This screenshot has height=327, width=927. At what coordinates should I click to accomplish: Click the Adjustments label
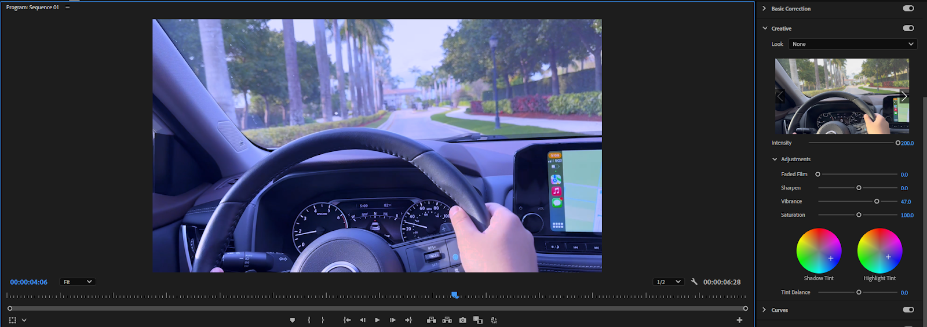click(x=795, y=159)
